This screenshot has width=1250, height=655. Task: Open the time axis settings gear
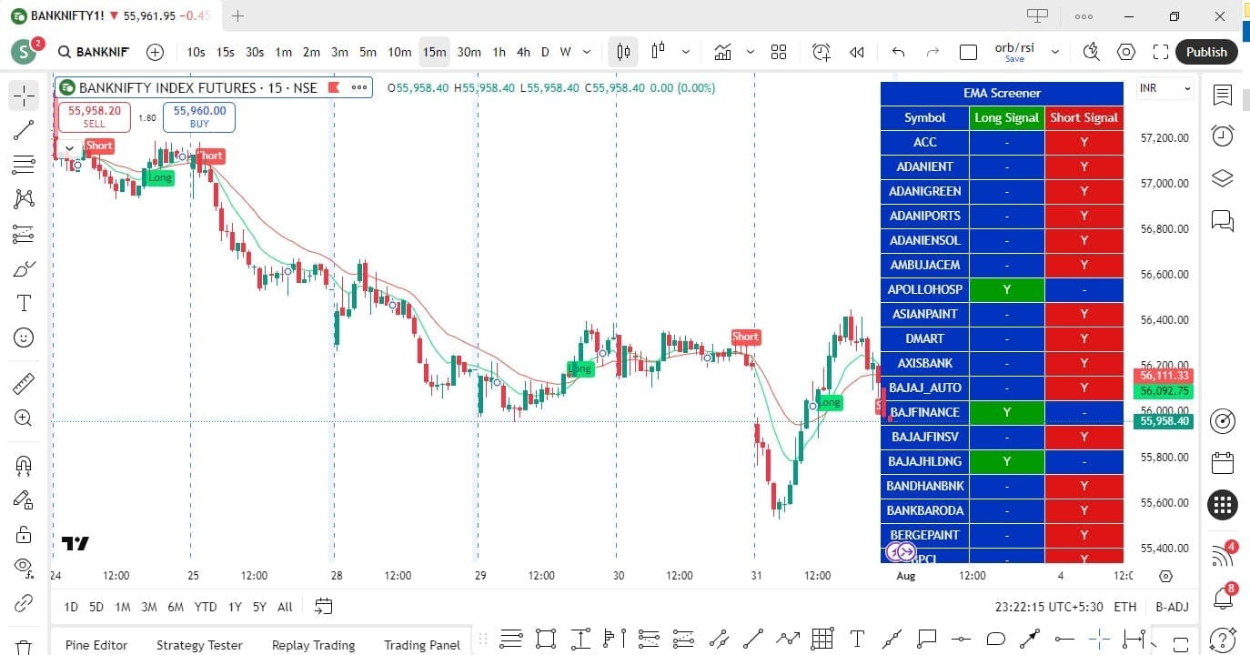[1166, 576]
